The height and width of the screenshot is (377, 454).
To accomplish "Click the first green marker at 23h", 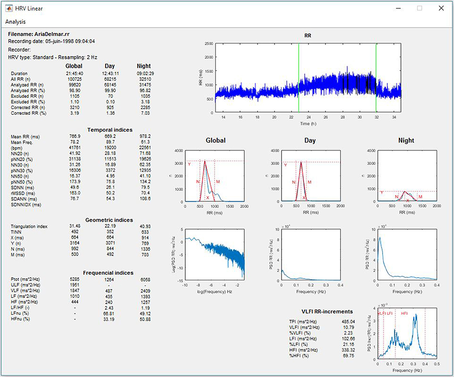I will click(299, 78).
